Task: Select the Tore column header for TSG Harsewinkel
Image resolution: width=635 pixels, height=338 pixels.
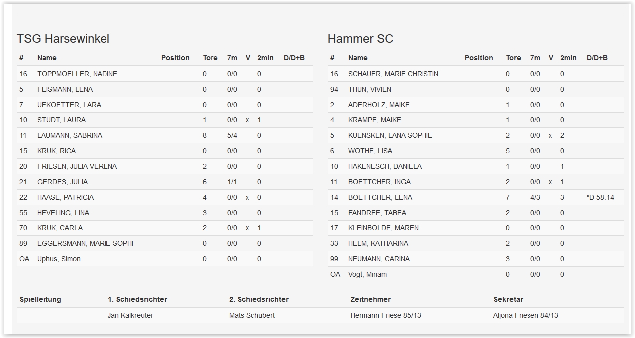Action: tap(210, 58)
